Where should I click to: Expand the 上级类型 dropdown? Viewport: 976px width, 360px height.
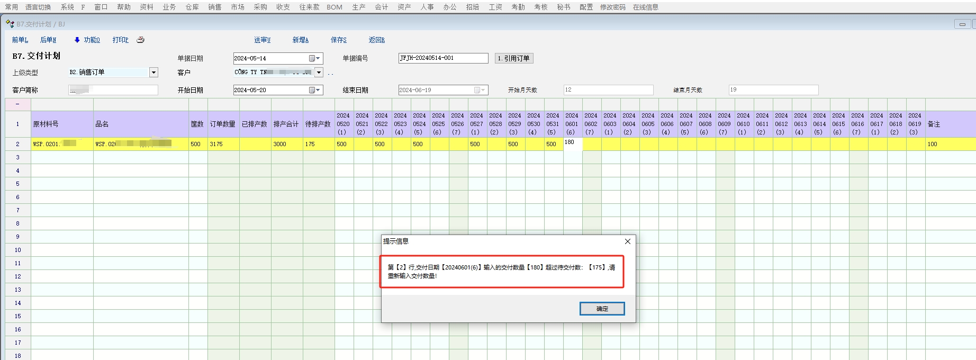(x=153, y=73)
